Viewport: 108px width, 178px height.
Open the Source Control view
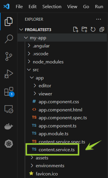[x=9, y=56]
